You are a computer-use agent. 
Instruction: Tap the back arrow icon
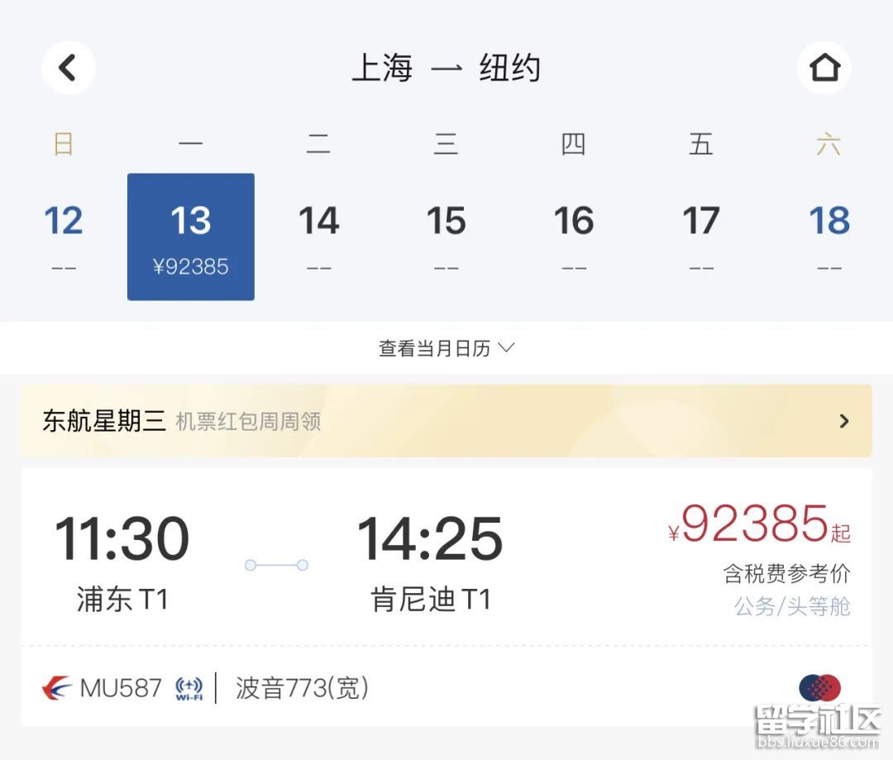tap(68, 67)
